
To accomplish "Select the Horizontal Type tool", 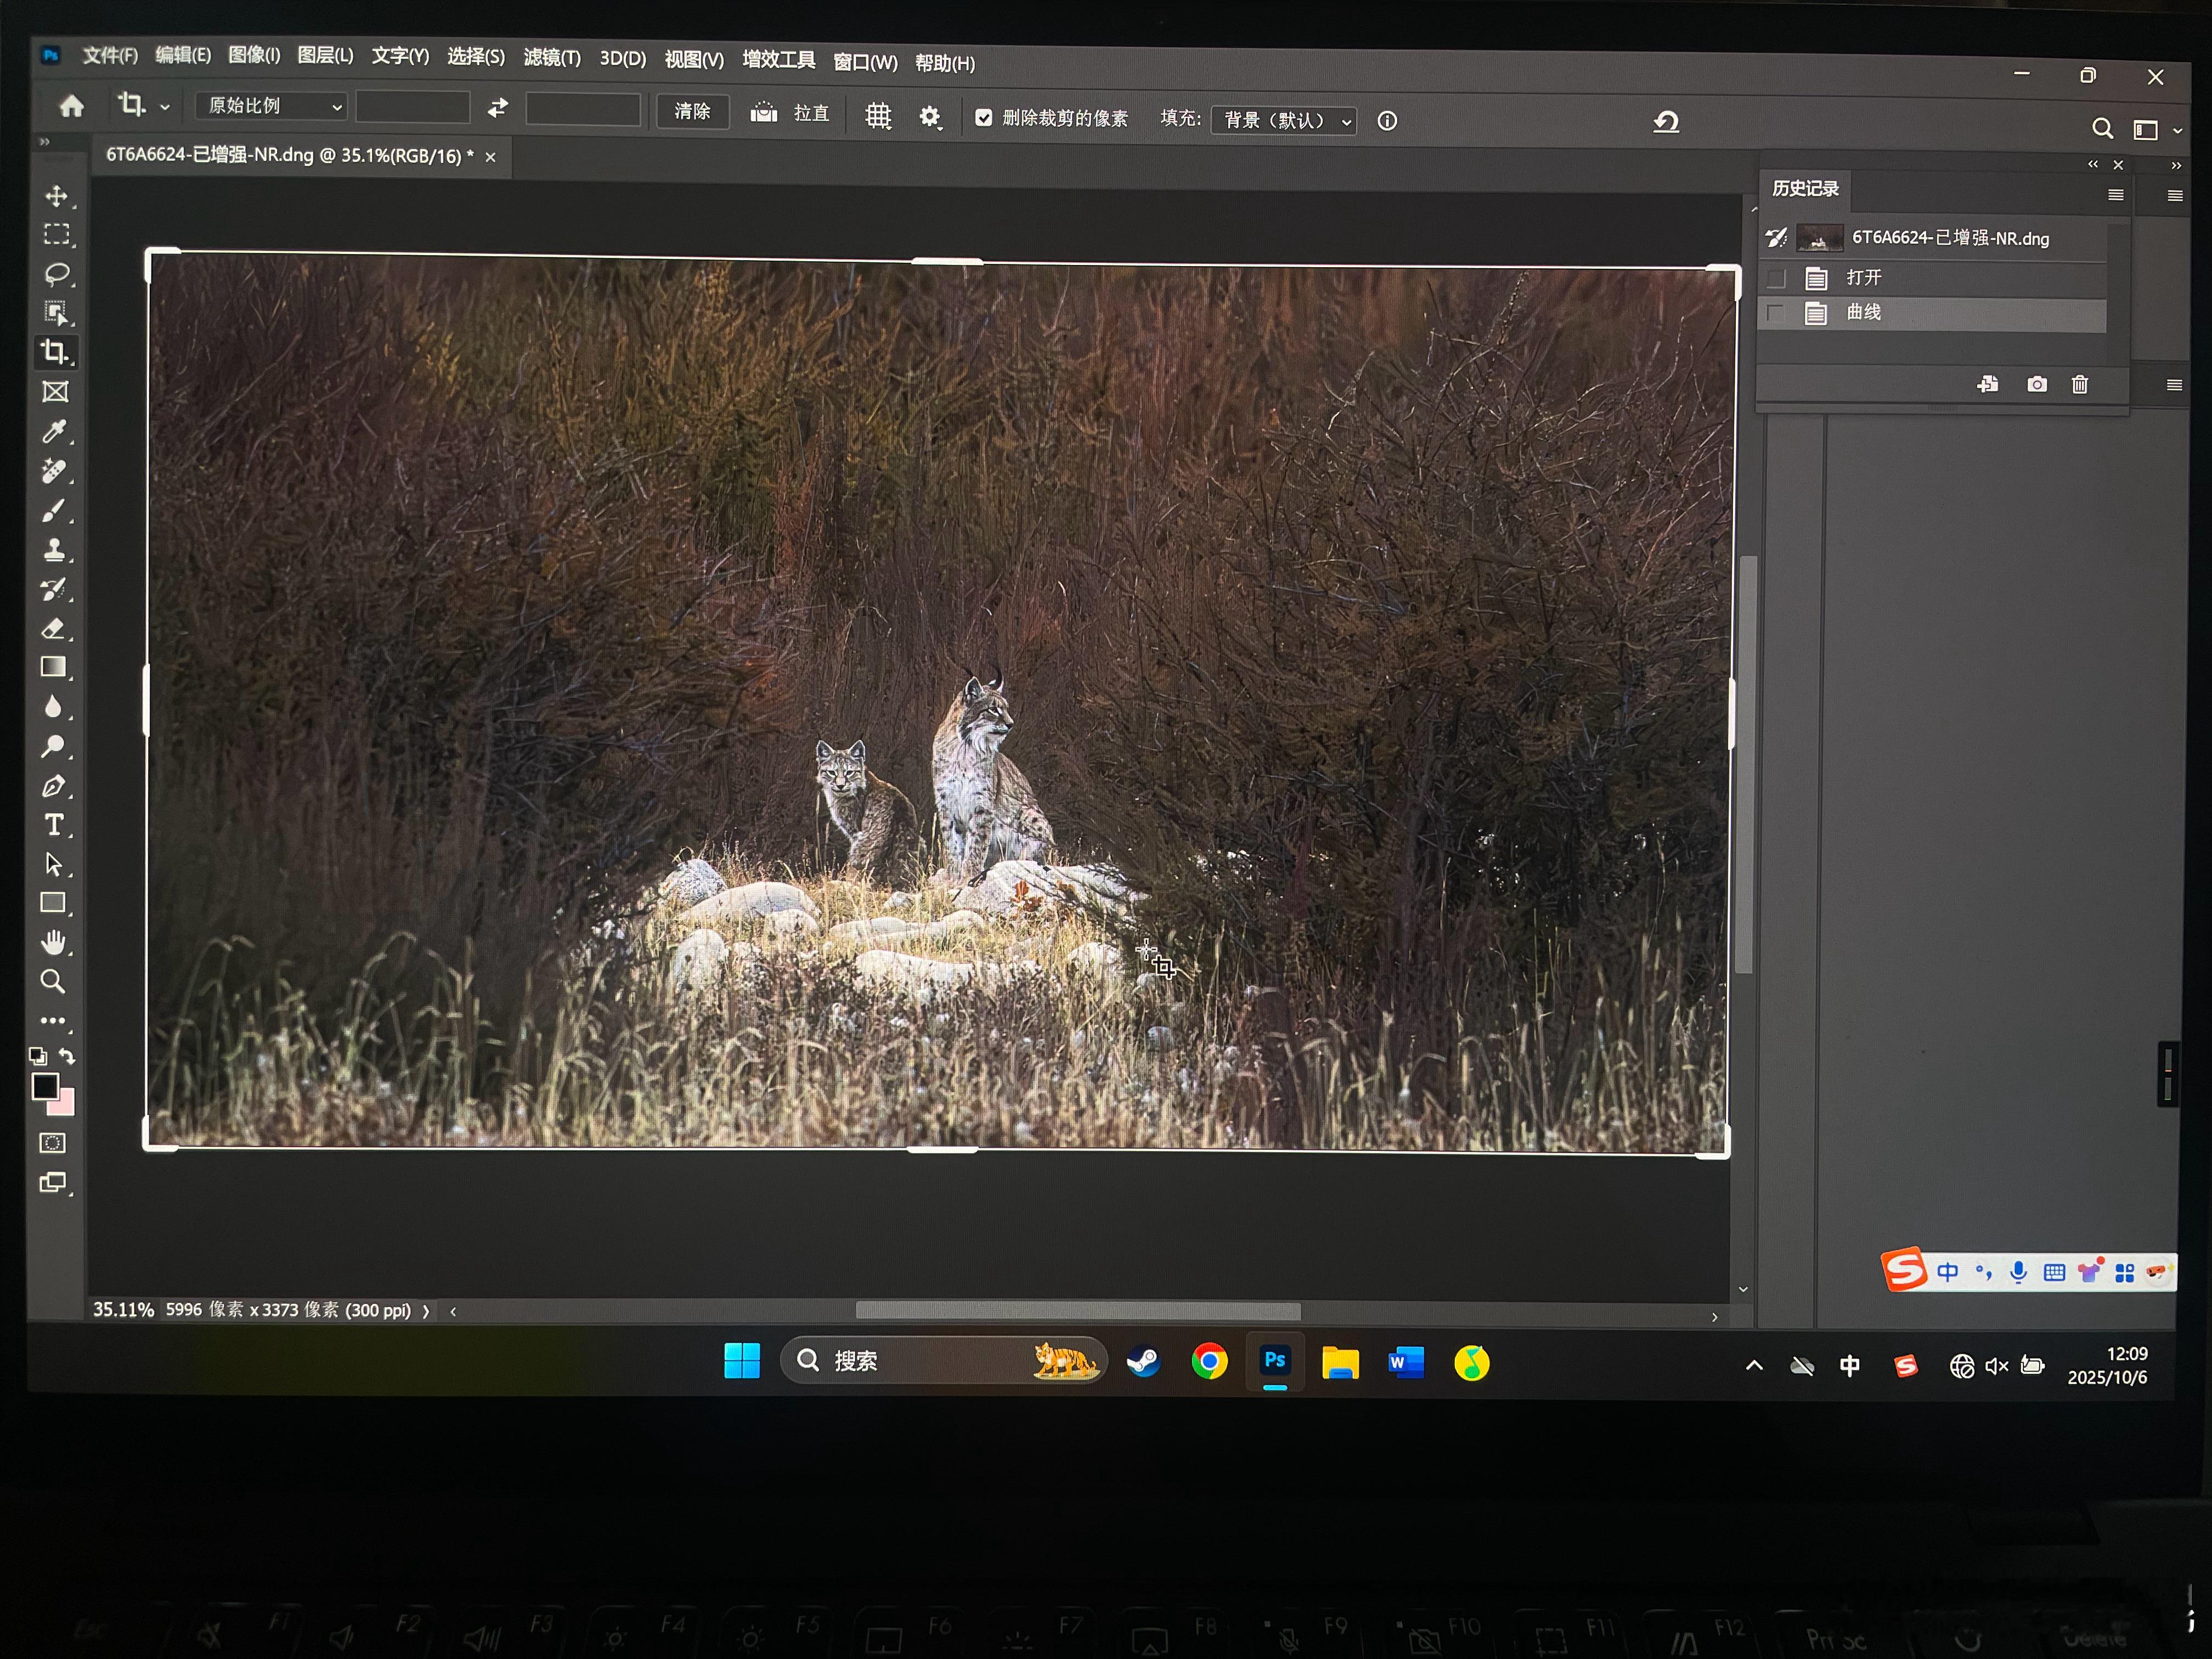I will pos(54,825).
